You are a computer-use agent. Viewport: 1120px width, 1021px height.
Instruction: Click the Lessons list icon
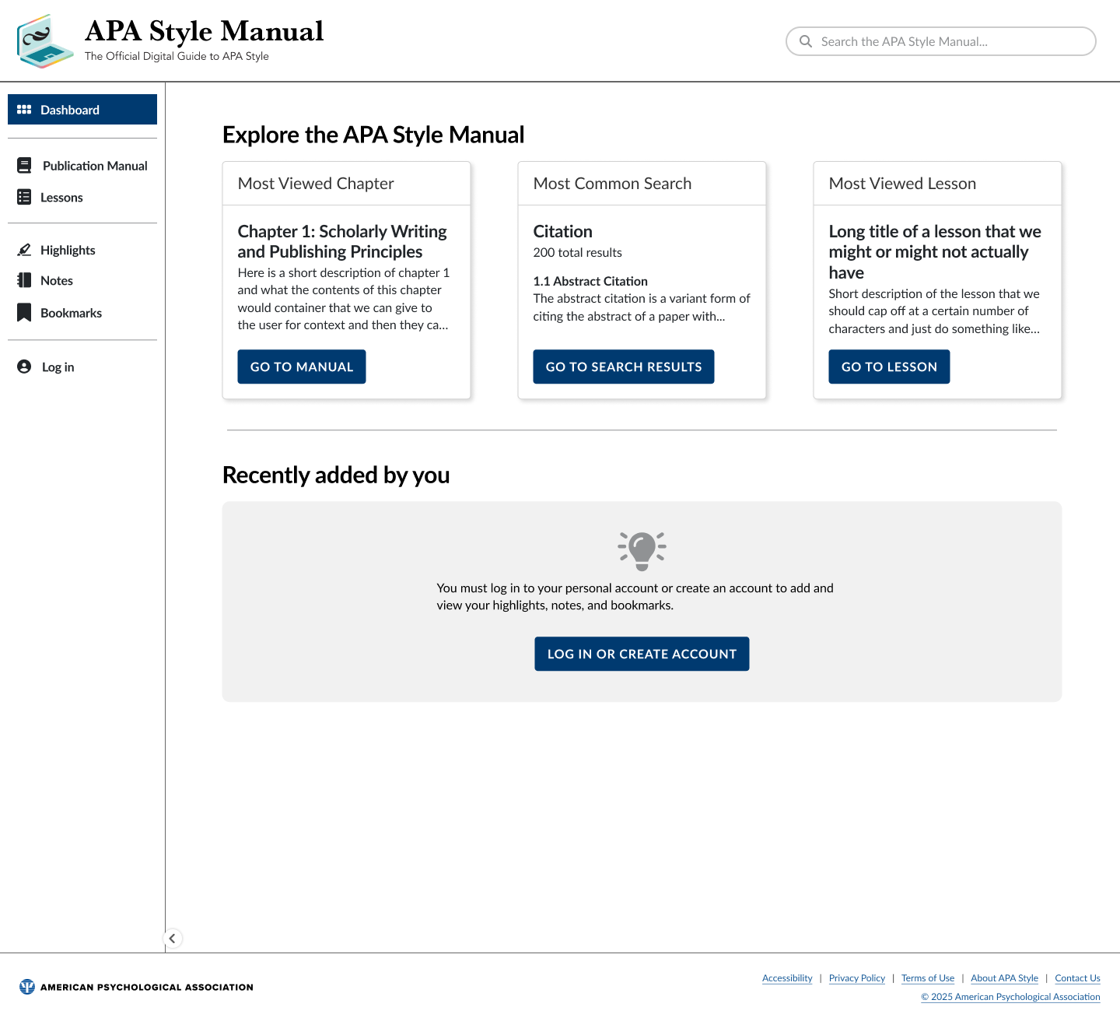(24, 198)
